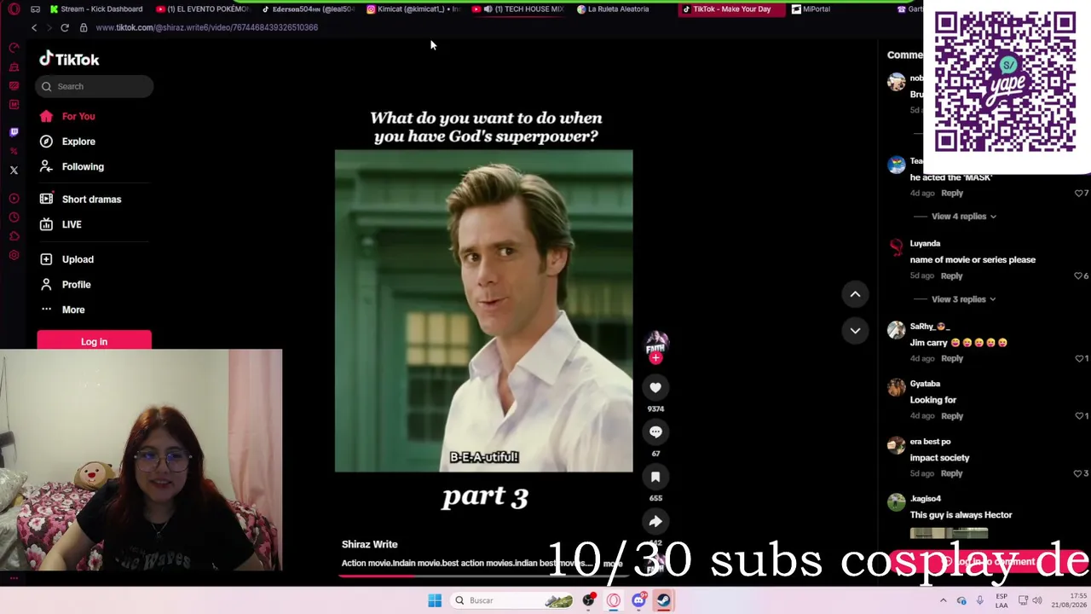The width and height of the screenshot is (1091, 614).
Task: Open the Following feed
Action: 83,166
